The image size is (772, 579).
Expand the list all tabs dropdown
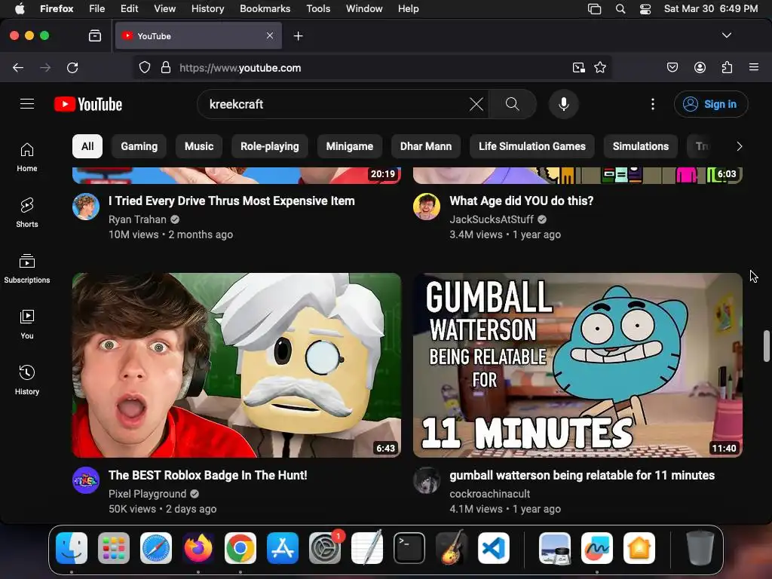[x=726, y=35]
